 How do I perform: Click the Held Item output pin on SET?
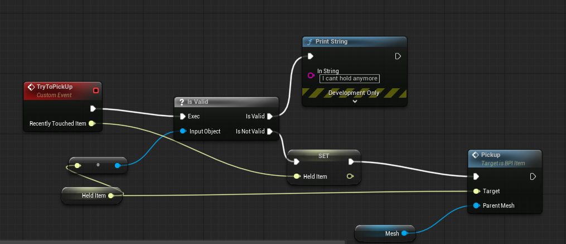350,176
